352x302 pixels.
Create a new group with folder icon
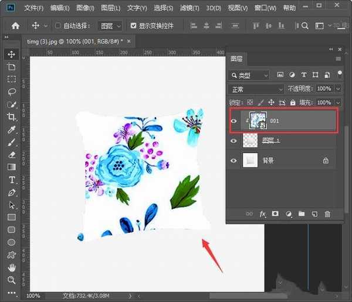click(301, 214)
